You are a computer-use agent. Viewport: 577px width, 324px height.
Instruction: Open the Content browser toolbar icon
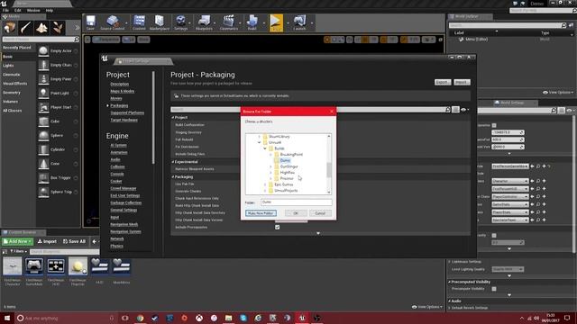click(139, 22)
